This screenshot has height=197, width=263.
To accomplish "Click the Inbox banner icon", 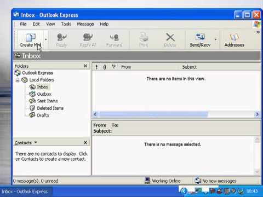I will point(18,55).
